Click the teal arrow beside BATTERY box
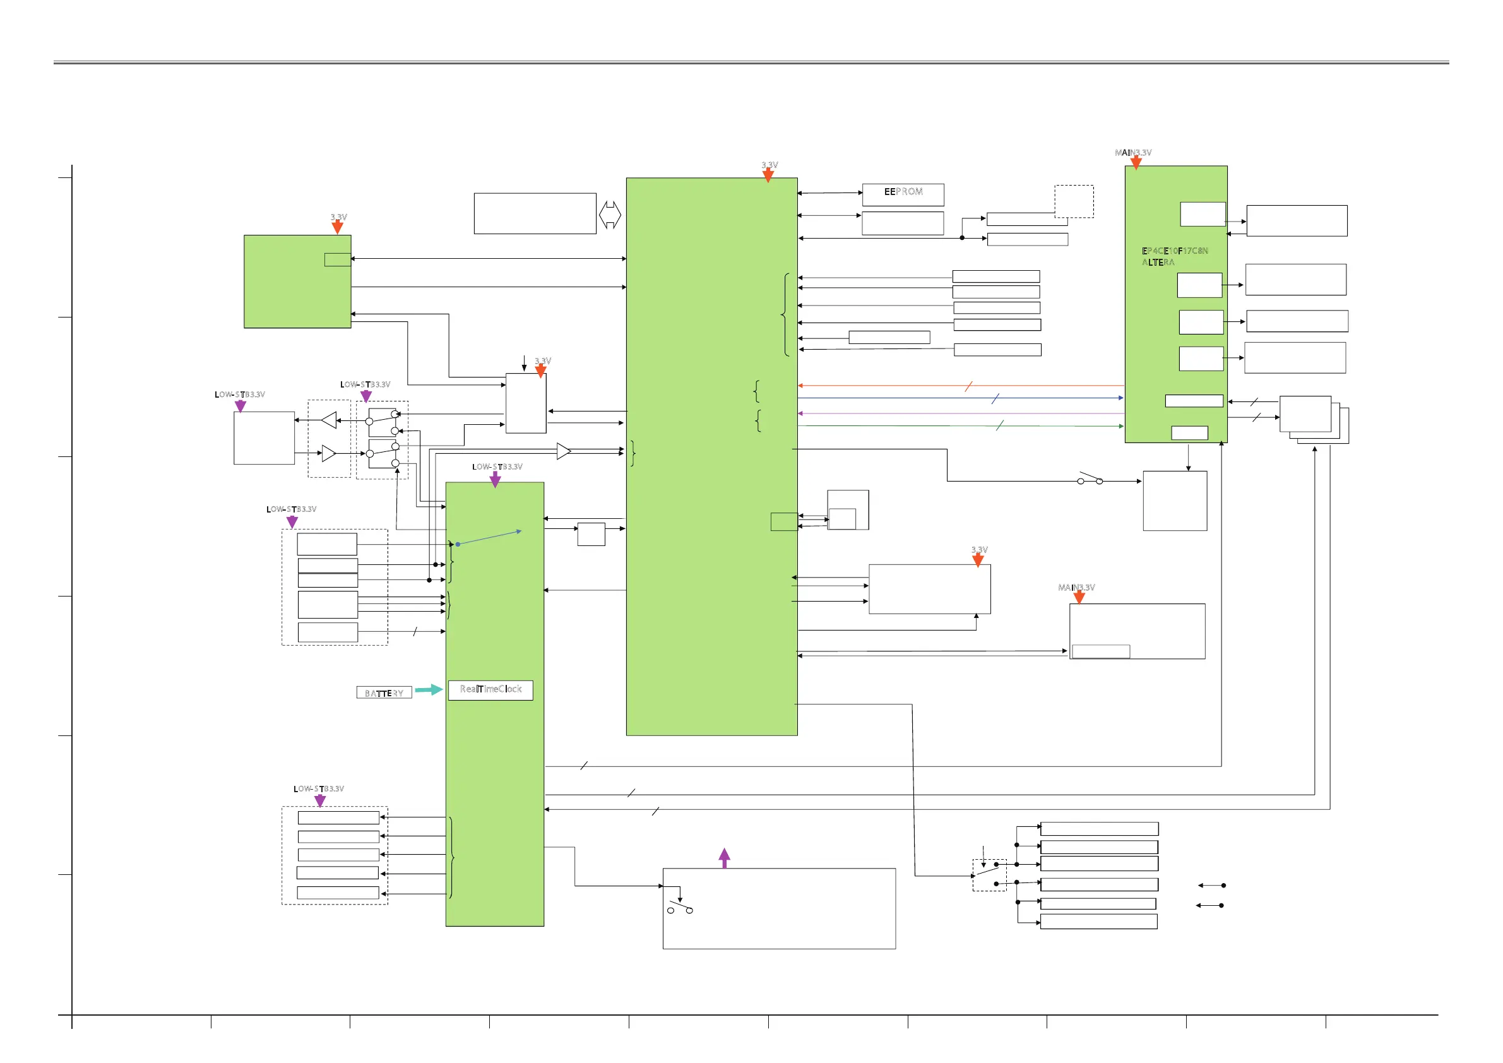1503x1063 pixels. coord(429,690)
